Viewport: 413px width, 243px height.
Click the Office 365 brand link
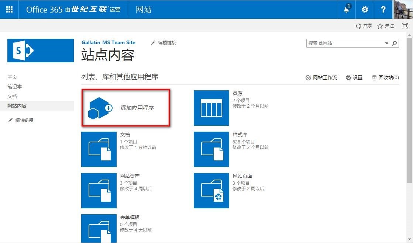[73, 10]
